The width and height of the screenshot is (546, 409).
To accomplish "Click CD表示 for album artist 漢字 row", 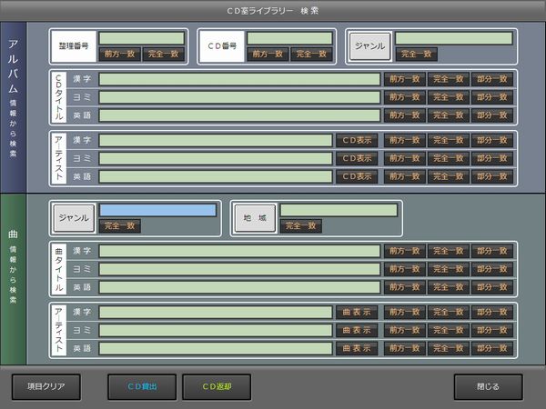I will [357, 140].
